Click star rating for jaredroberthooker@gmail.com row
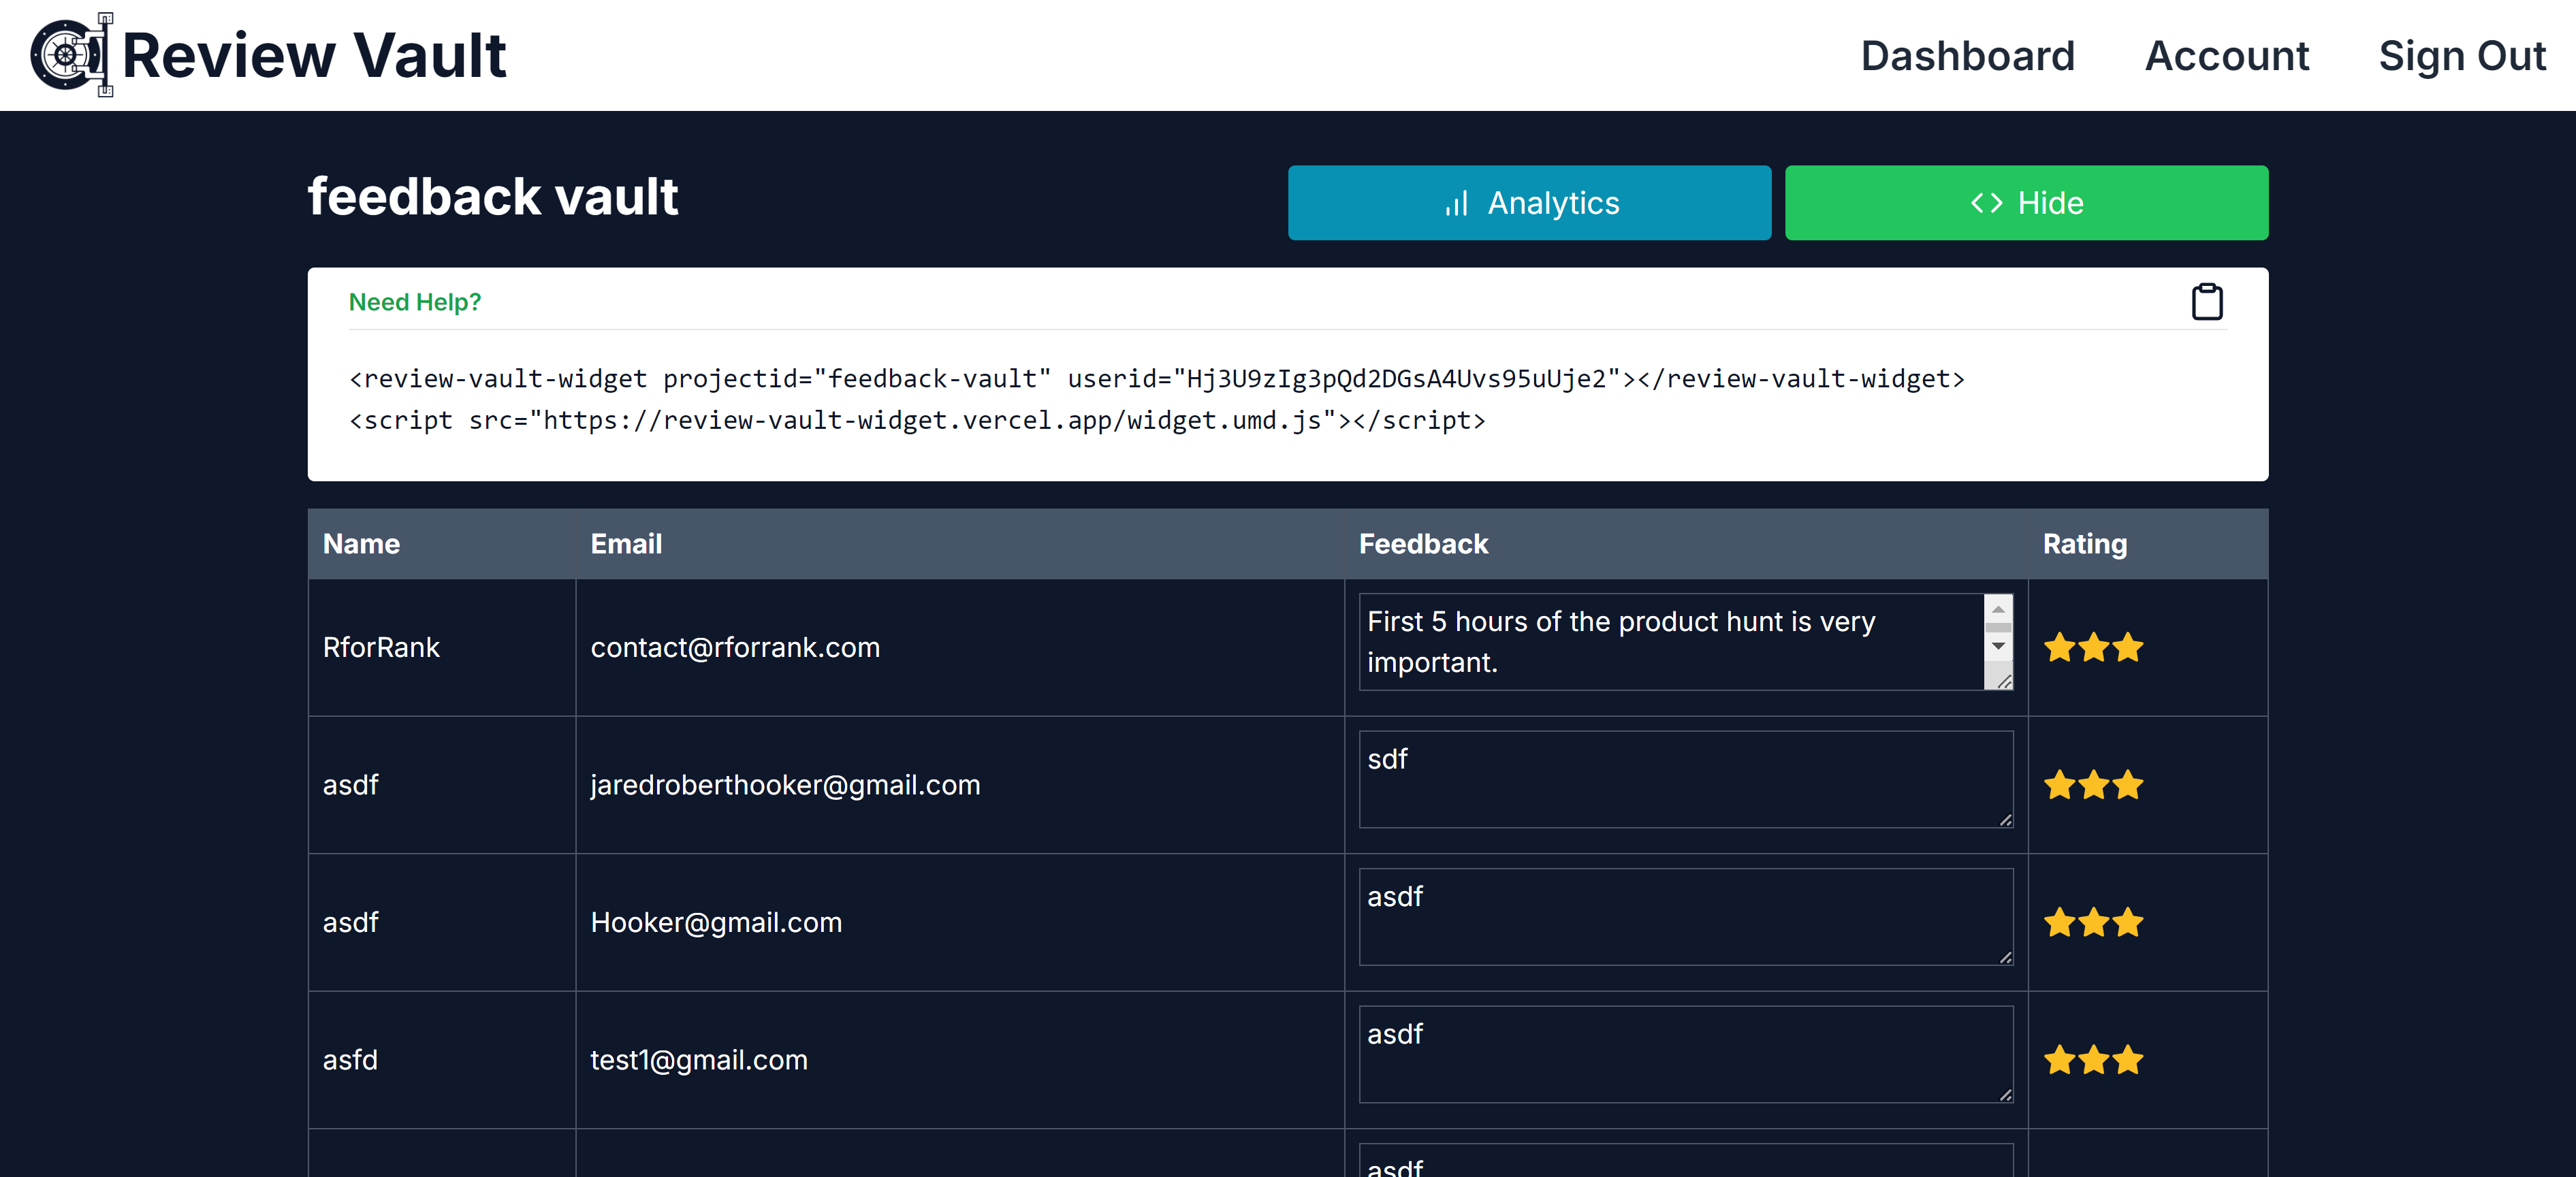Viewport: 2576px width, 1177px height. (2093, 785)
